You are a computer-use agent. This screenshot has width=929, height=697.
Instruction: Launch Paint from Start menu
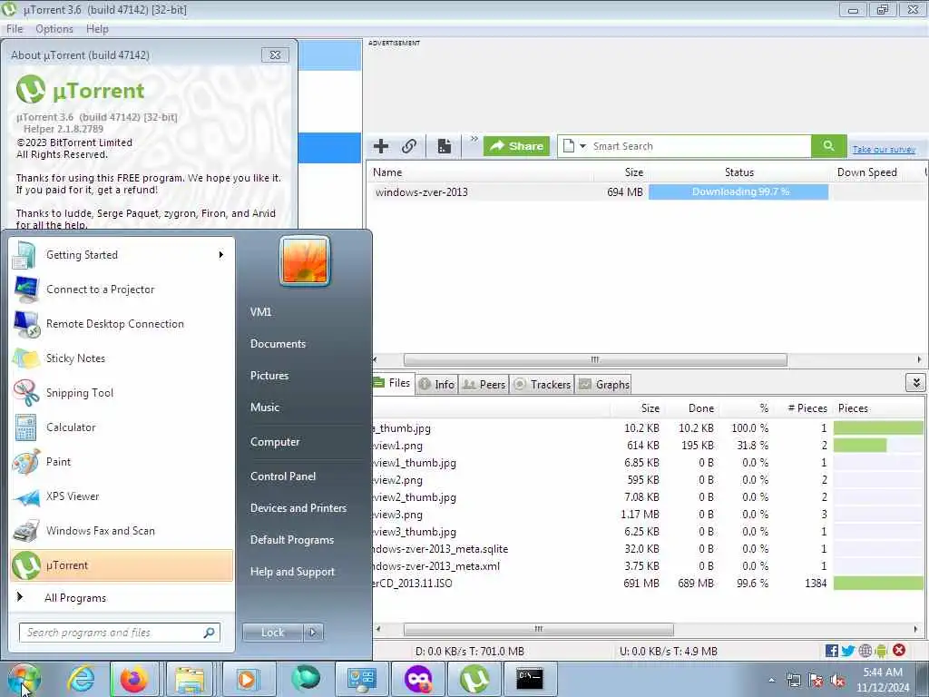122,462
